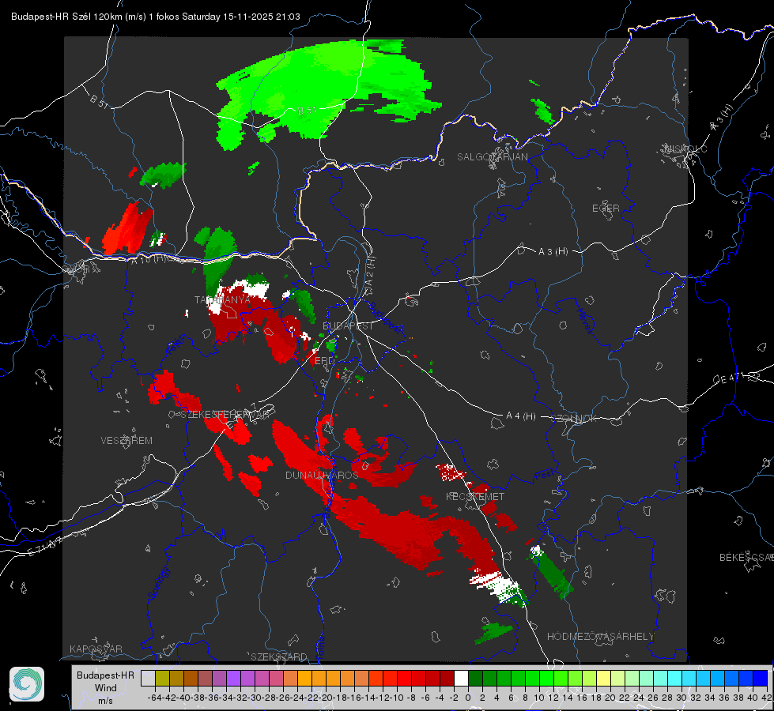Select the EGER city label
This screenshot has height=711, width=774.
606,209
